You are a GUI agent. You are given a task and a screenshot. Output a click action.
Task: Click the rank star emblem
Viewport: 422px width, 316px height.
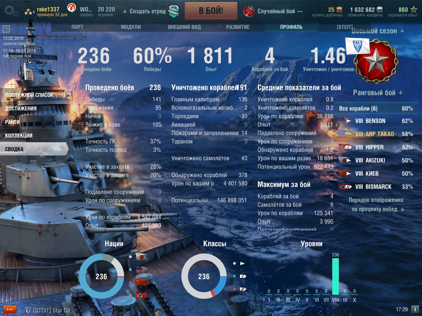coord(376,61)
